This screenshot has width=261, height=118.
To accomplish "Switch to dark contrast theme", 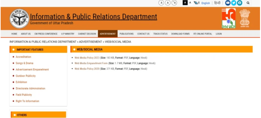I will (x=185, y=3).
